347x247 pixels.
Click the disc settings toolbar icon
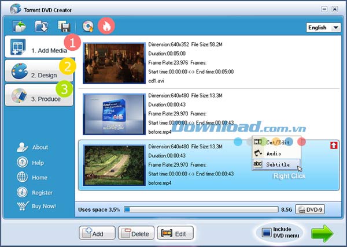[x=88, y=27]
